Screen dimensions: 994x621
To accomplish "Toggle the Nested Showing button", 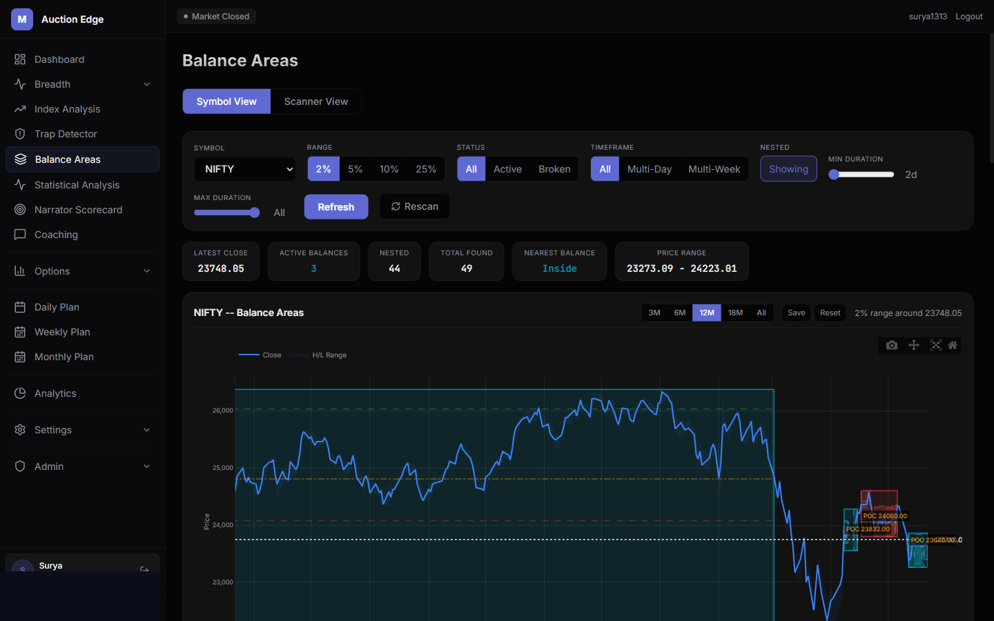I will (x=788, y=169).
